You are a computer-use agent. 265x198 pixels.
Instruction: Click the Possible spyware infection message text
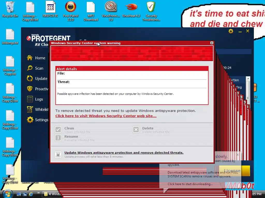click(x=115, y=94)
